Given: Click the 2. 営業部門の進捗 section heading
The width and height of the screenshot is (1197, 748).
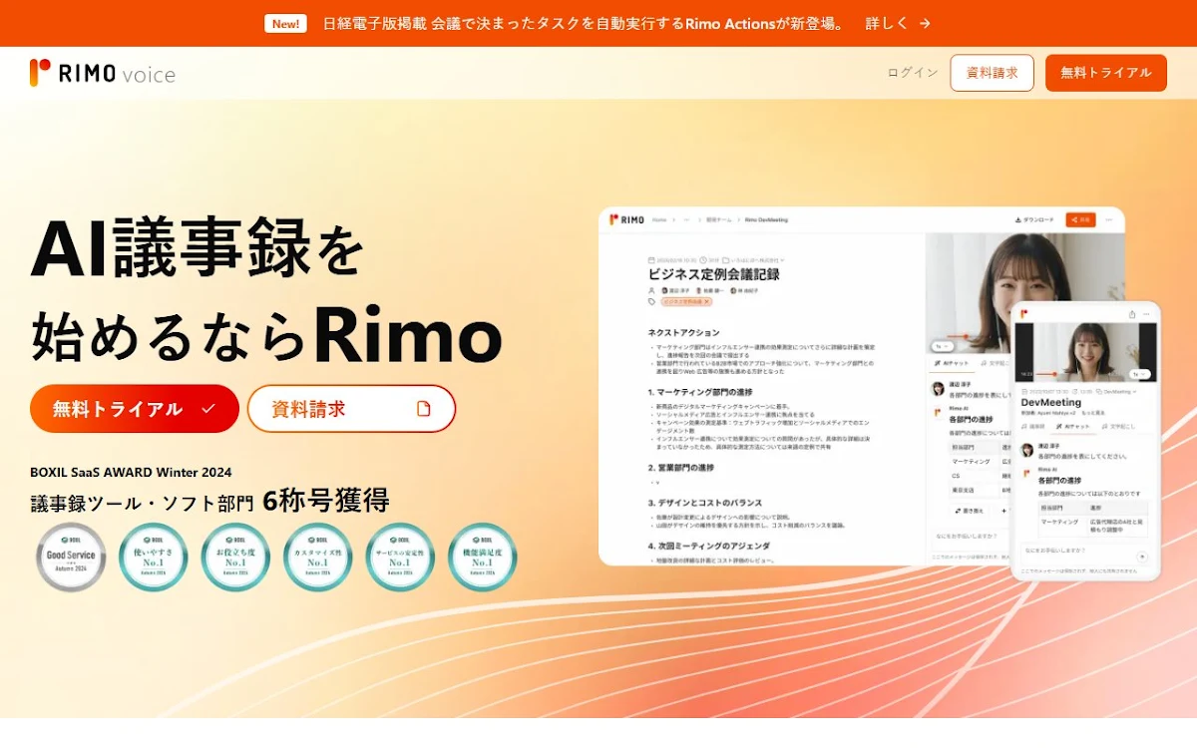Looking at the screenshot, I should [681, 467].
